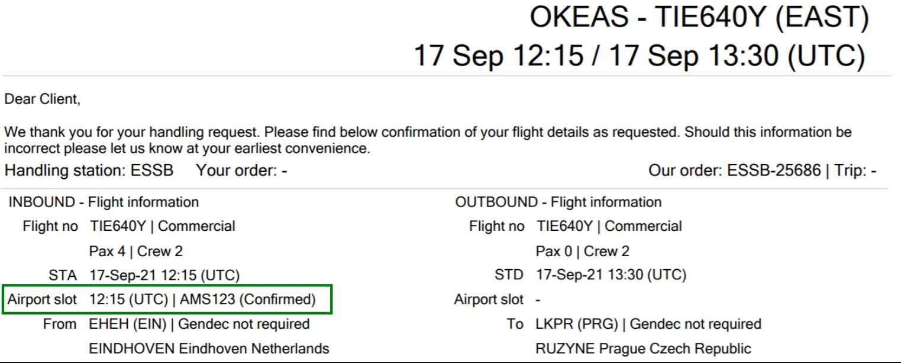Click outbound flight no TIE640Y | Commercial
Screen dimensions: 901x363
[x=609, y=226]
